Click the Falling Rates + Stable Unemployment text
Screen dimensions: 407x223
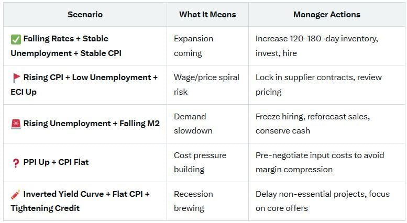pos(66,46)
